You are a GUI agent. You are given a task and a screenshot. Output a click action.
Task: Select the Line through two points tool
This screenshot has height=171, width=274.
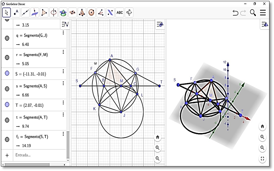pyautogui.click(x=25, y=12)
